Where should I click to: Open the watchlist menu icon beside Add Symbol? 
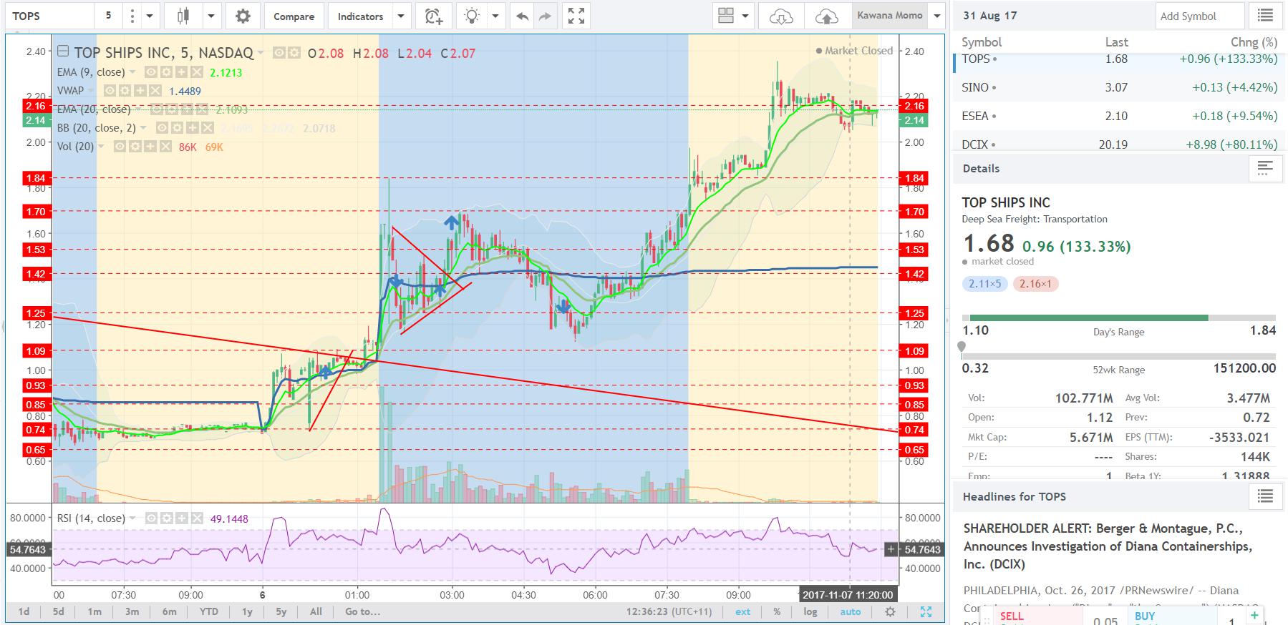click(1265, 16)
